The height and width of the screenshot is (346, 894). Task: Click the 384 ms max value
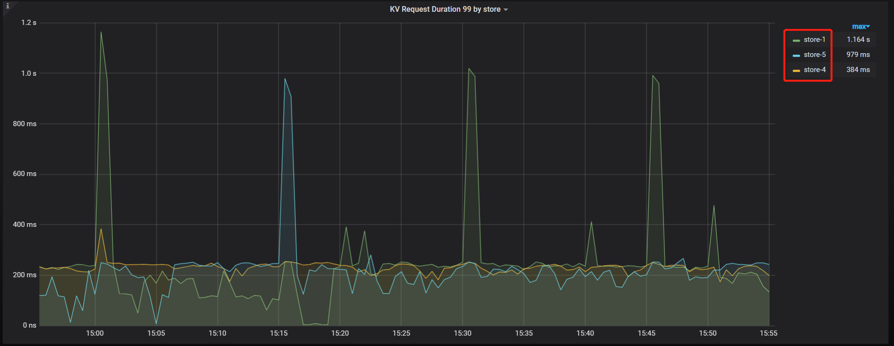pyautogui.click(x=858, y=70)
